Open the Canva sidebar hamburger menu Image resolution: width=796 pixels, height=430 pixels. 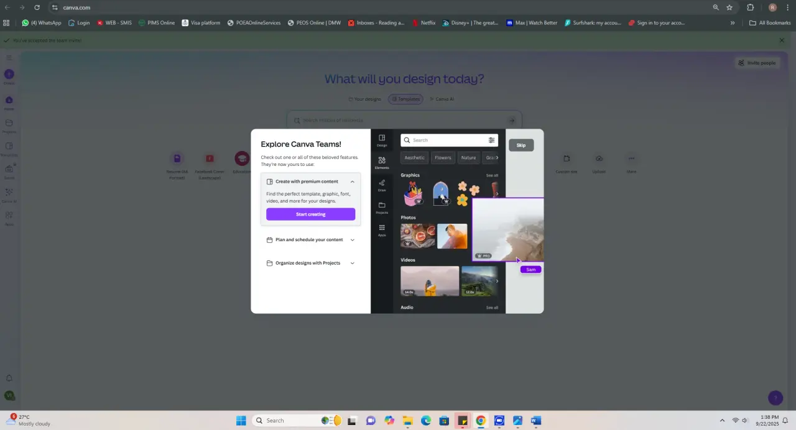coord(9,58)
